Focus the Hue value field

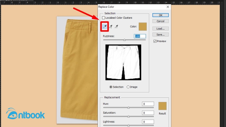(148, 104)
